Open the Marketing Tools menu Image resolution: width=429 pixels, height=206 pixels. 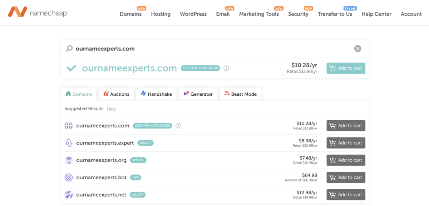[x=259, y=14]
